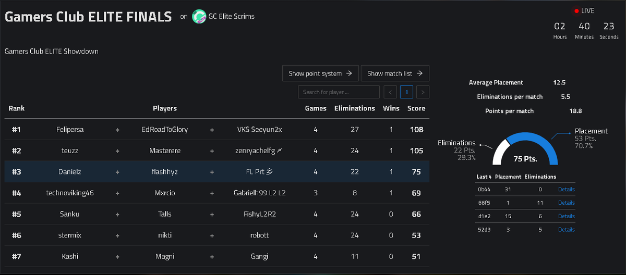The image size is (626, 275).
Task: Click the Score column header
Action: (416, 108)
